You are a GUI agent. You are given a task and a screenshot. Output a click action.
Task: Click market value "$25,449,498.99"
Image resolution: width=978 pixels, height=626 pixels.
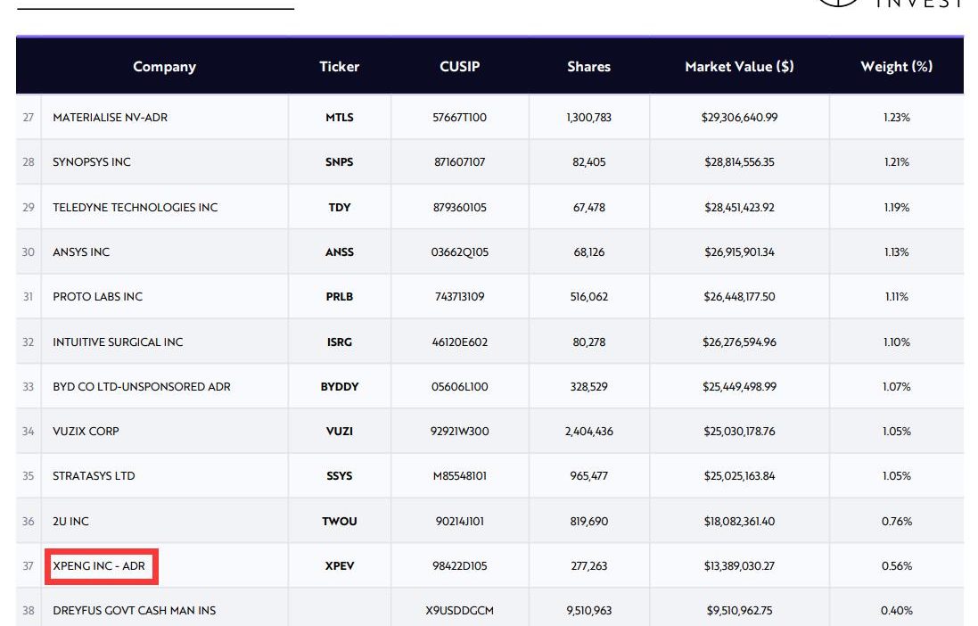(739, 387)
